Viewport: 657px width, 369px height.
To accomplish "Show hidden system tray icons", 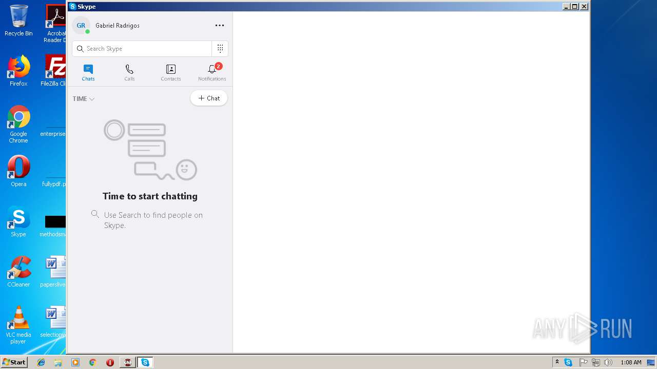I will tap(557, 362).
